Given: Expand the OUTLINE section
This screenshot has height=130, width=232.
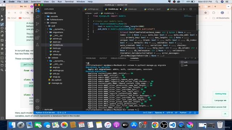Looking at the screenshot, I should [x=48, y=110].
